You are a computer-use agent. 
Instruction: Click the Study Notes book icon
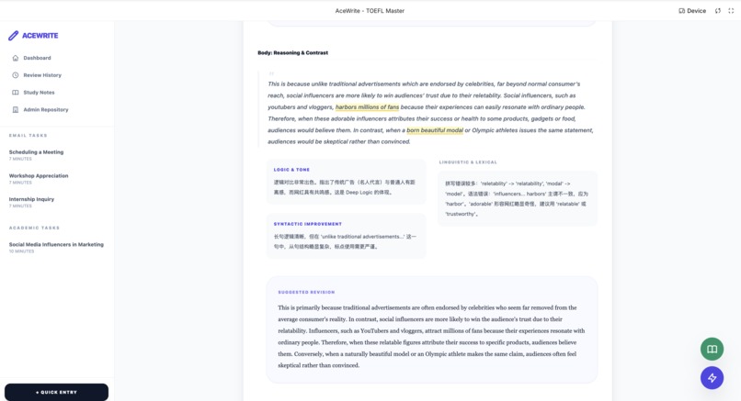pyautogui.click(x=15, y=93)
